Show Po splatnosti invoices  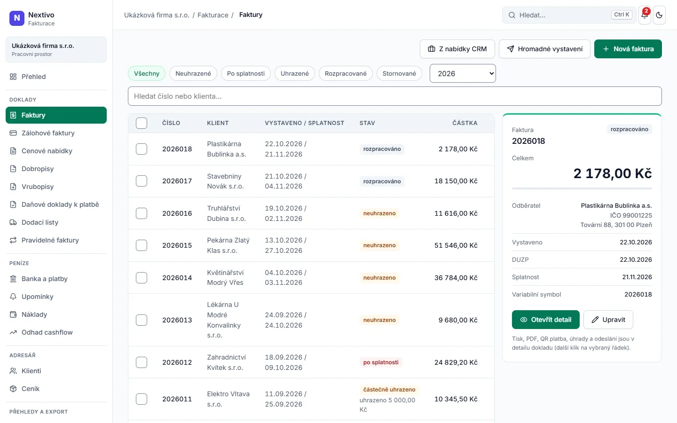click(x=246, y=73)
